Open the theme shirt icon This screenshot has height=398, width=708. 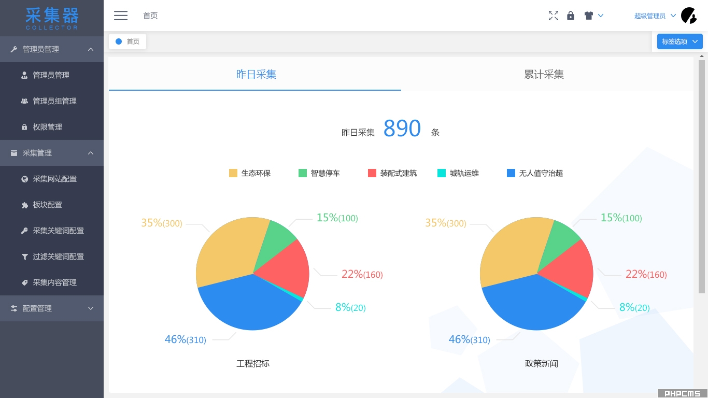(588, 16)
